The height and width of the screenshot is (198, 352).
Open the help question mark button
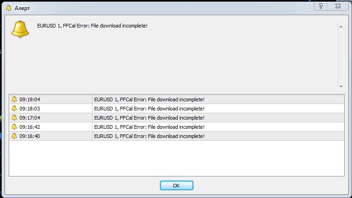pyautogui.click(x=321, y=6)
